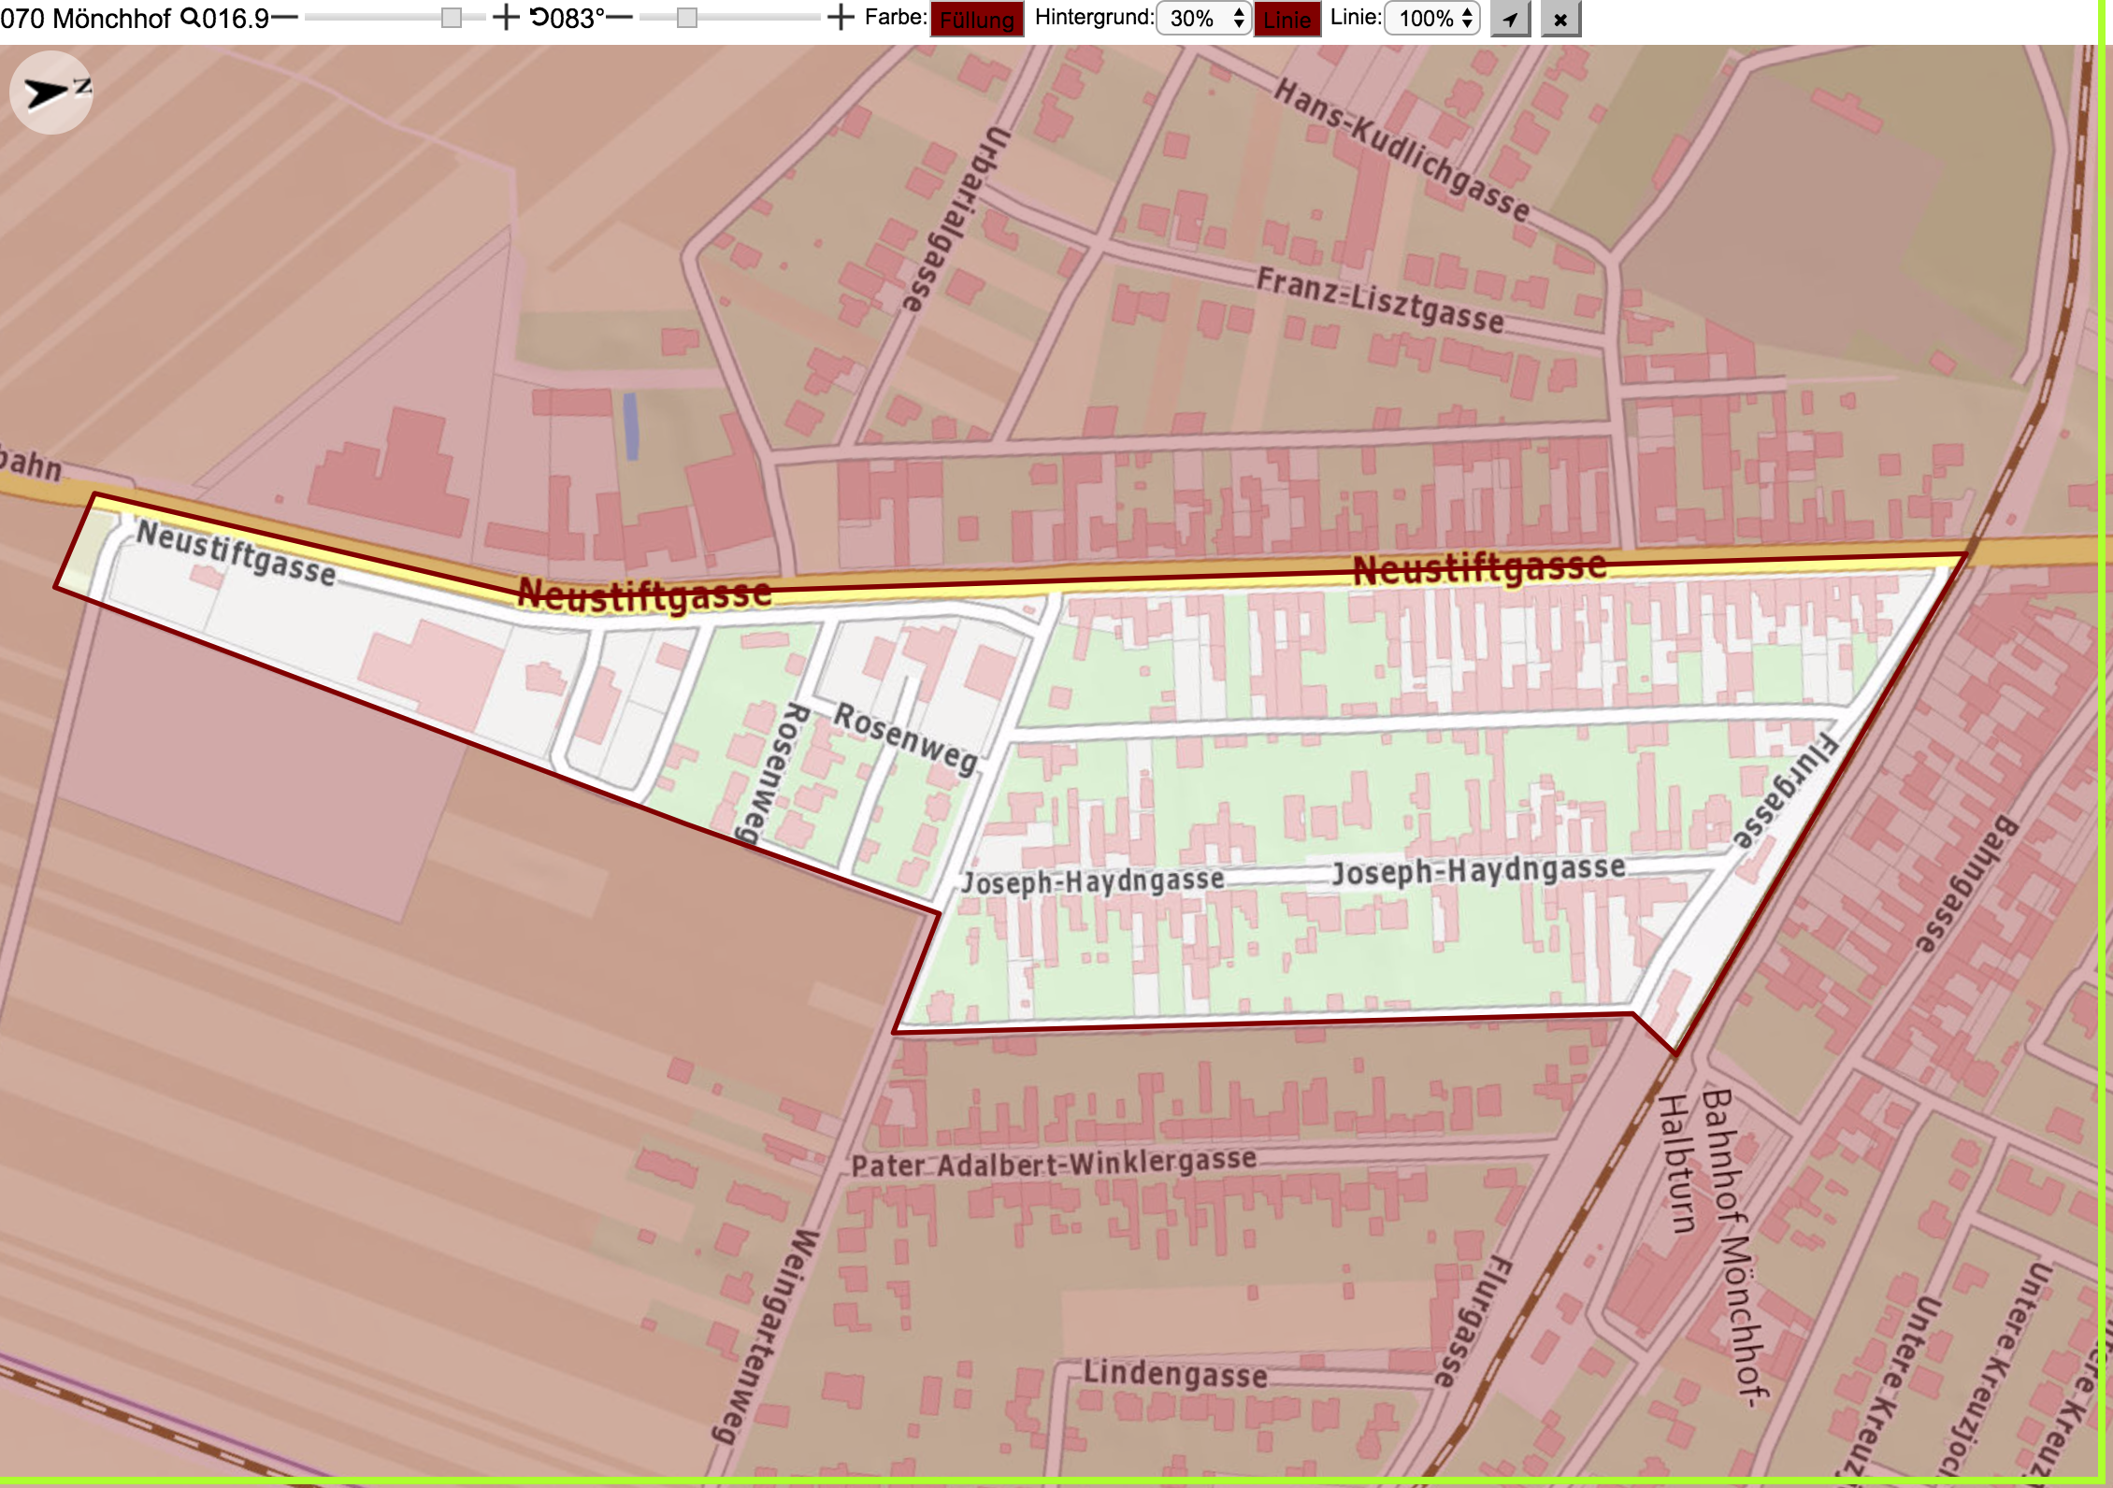Screen dimensions: 2113x1488
Task: Click the 070 Mönchhof title label
Action: pyautogui.click(x=86, y=18)
